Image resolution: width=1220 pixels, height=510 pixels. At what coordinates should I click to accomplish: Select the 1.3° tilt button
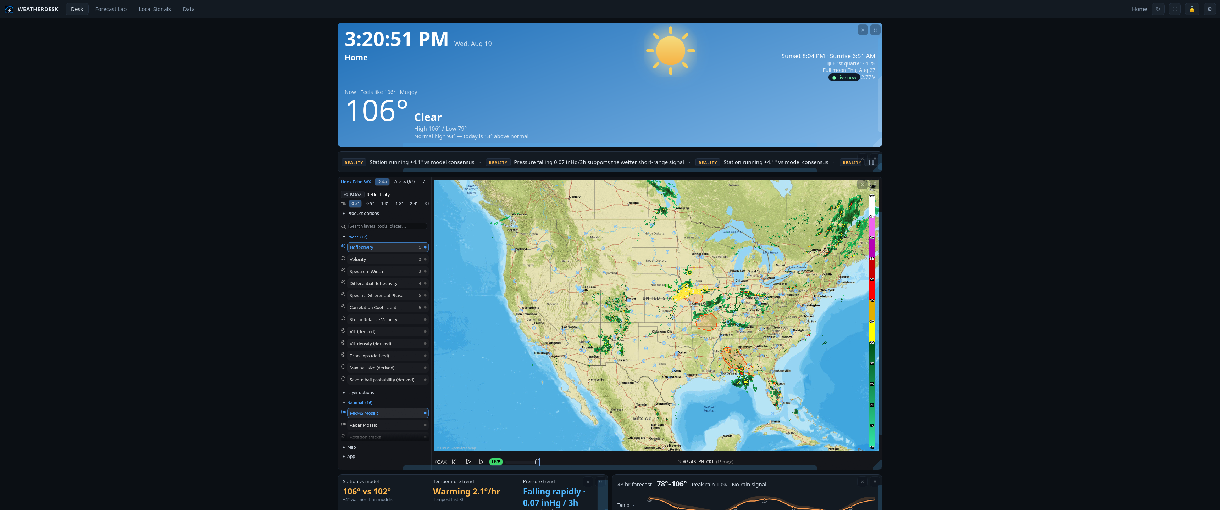384,204
